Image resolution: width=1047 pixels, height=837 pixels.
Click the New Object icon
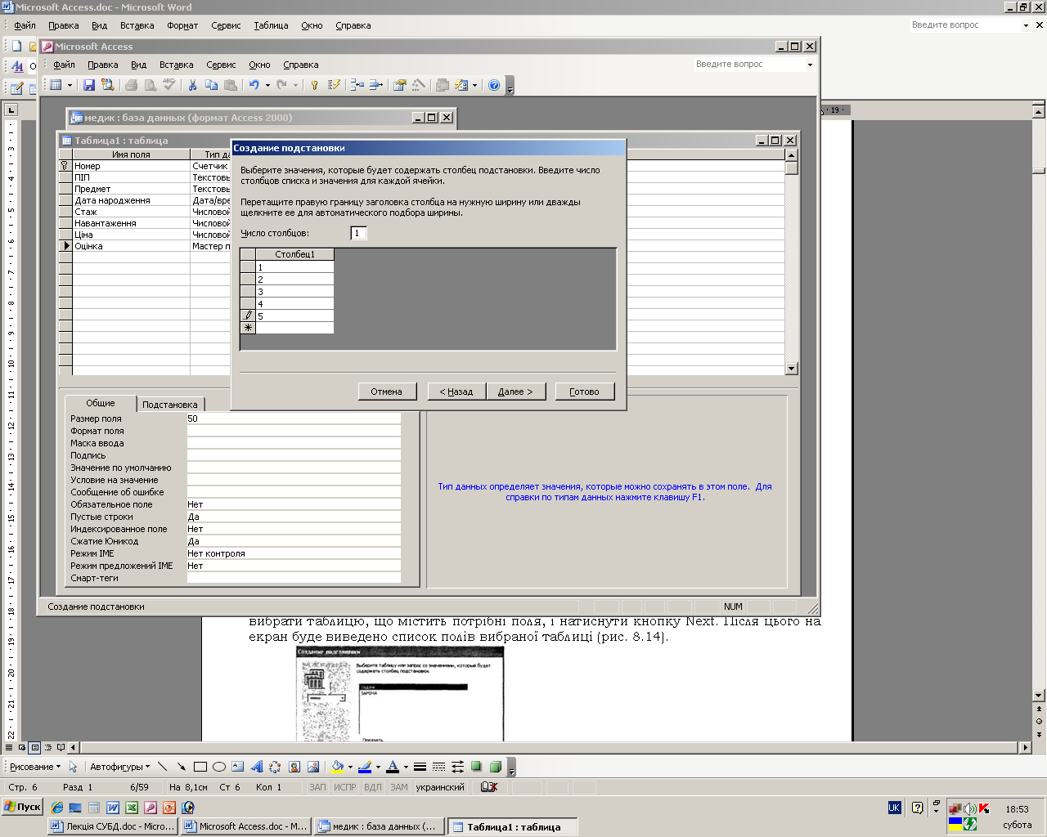point(461,85)
